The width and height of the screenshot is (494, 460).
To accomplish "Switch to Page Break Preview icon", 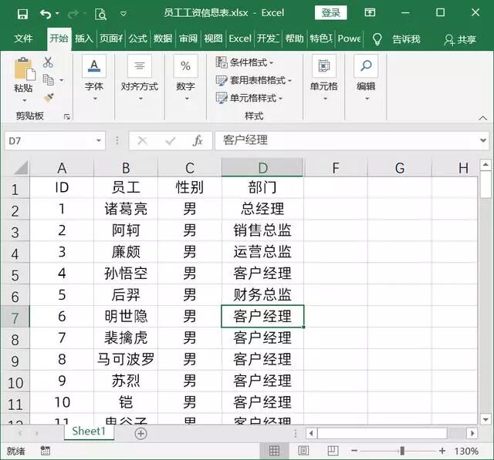I will pyautogui.click(x=333, y=451).
